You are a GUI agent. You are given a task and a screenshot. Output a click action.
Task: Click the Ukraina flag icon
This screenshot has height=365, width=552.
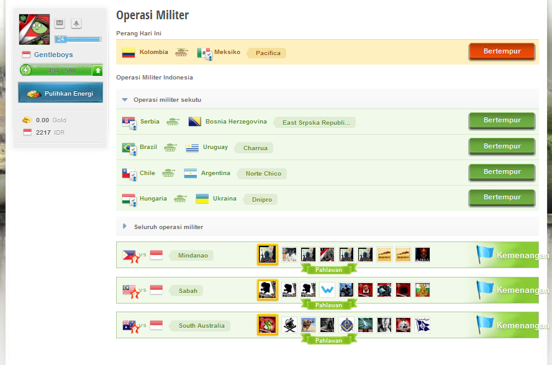click(202, 199)
